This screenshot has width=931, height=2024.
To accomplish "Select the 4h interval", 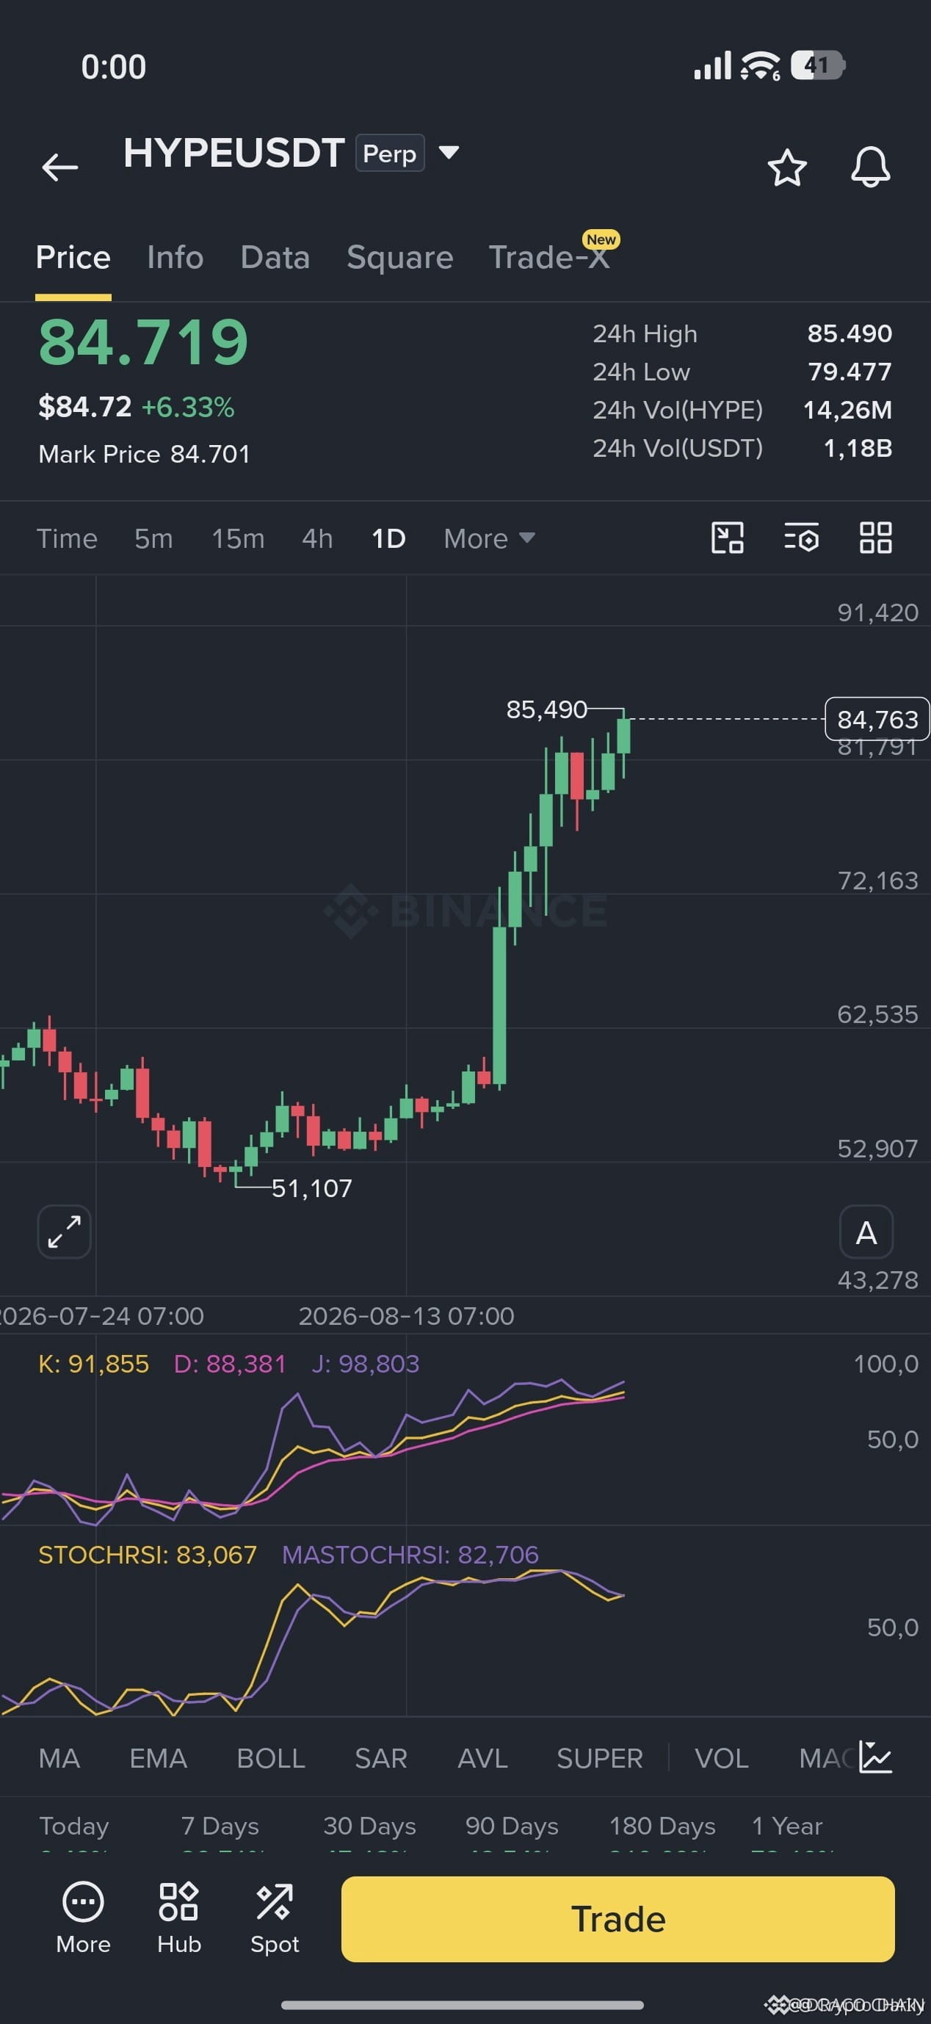I will point(317,538).
